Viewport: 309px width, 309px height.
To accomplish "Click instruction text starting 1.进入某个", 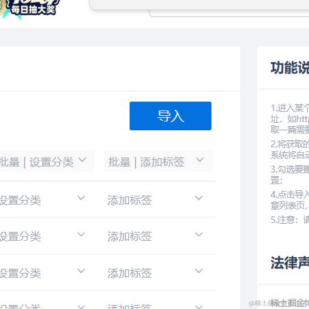I will click(x=290, y=119).
